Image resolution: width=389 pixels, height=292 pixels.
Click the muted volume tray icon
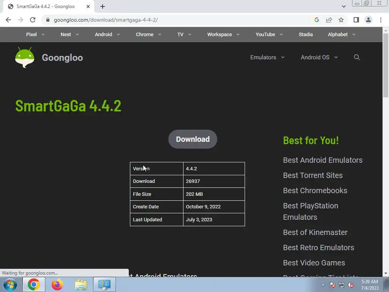pos(351,285)
